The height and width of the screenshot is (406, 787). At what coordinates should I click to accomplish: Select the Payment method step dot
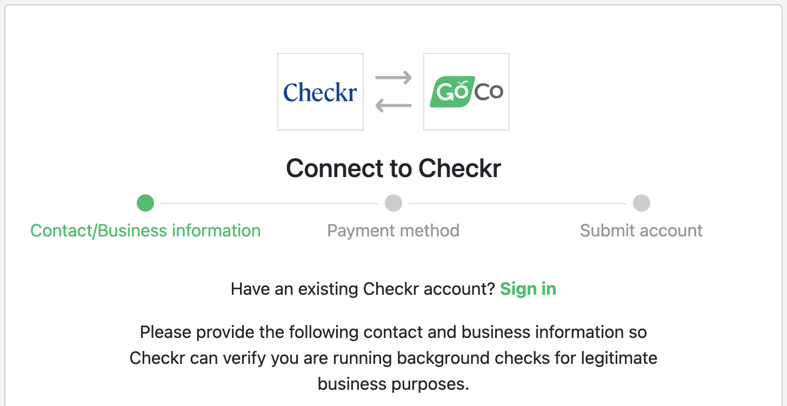click(x=393, y=203)
